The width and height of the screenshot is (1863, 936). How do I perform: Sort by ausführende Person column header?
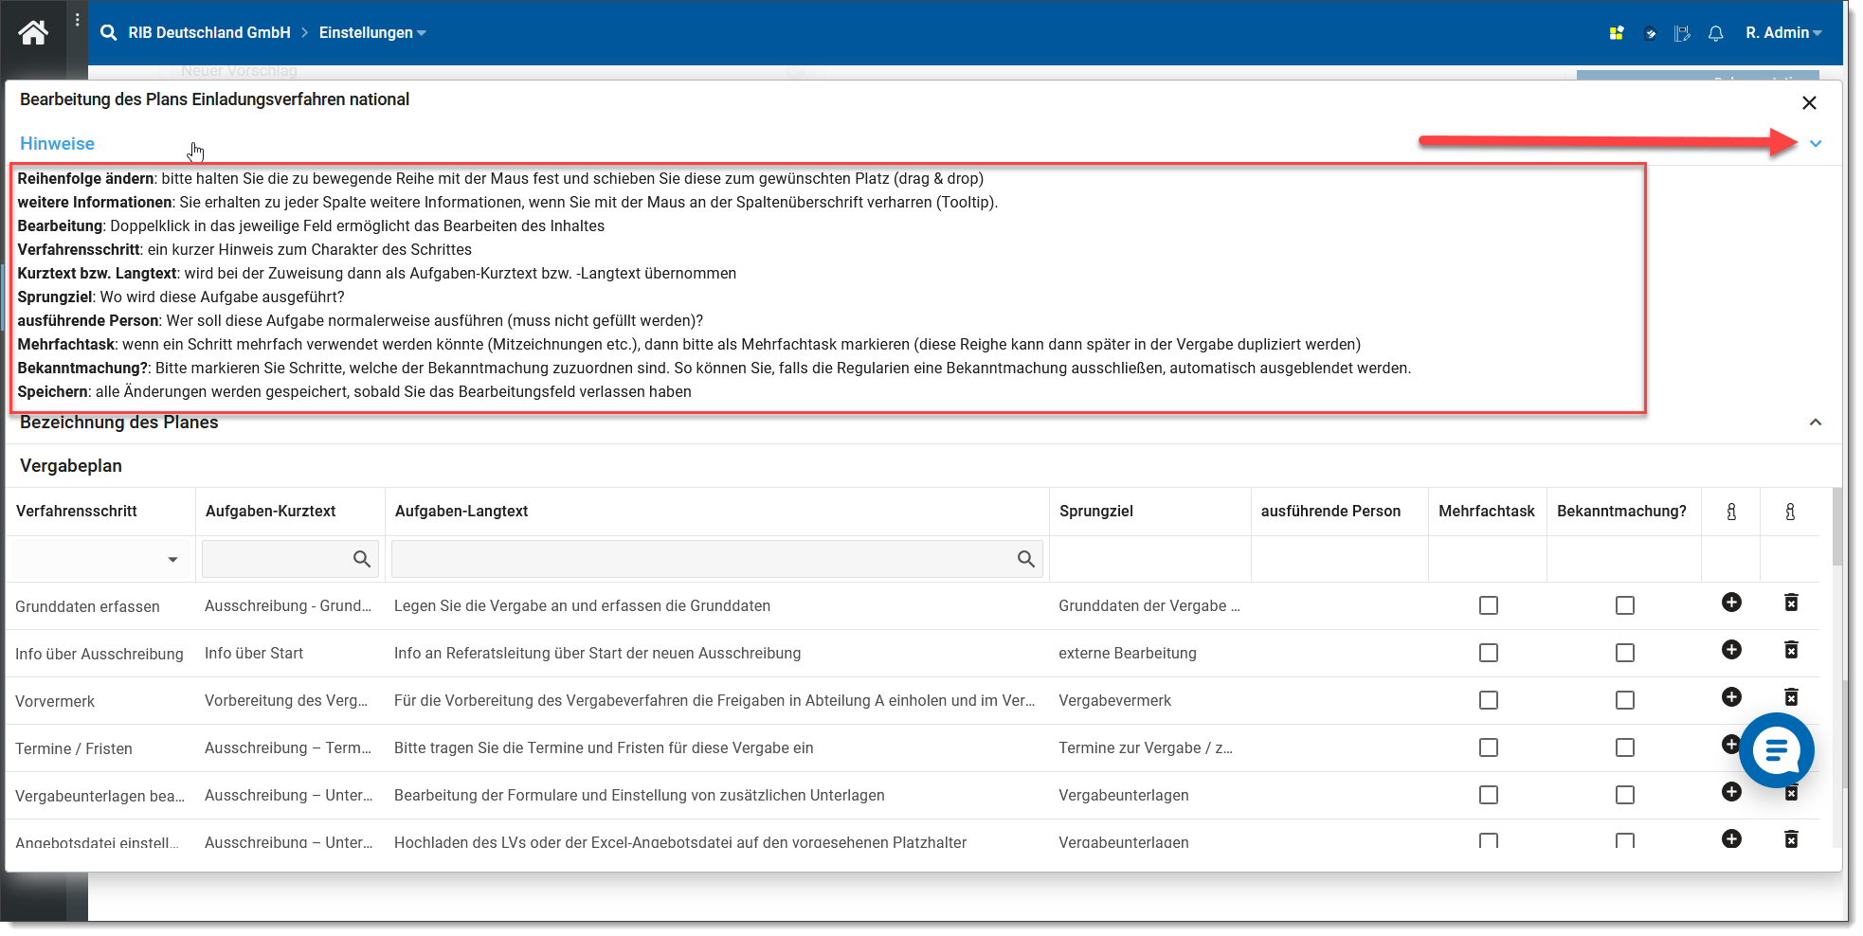pos(1330,512)
